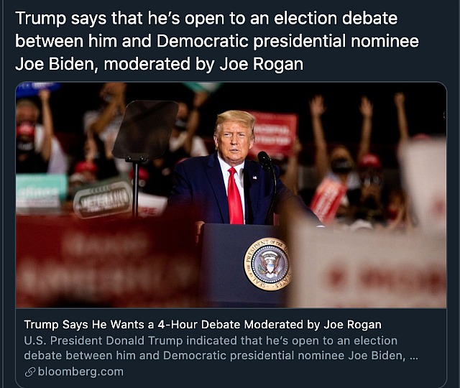Open the article headline about 4-Hour Debate
460x388 pixels.
pyautogui.click(x=203, y=325)
